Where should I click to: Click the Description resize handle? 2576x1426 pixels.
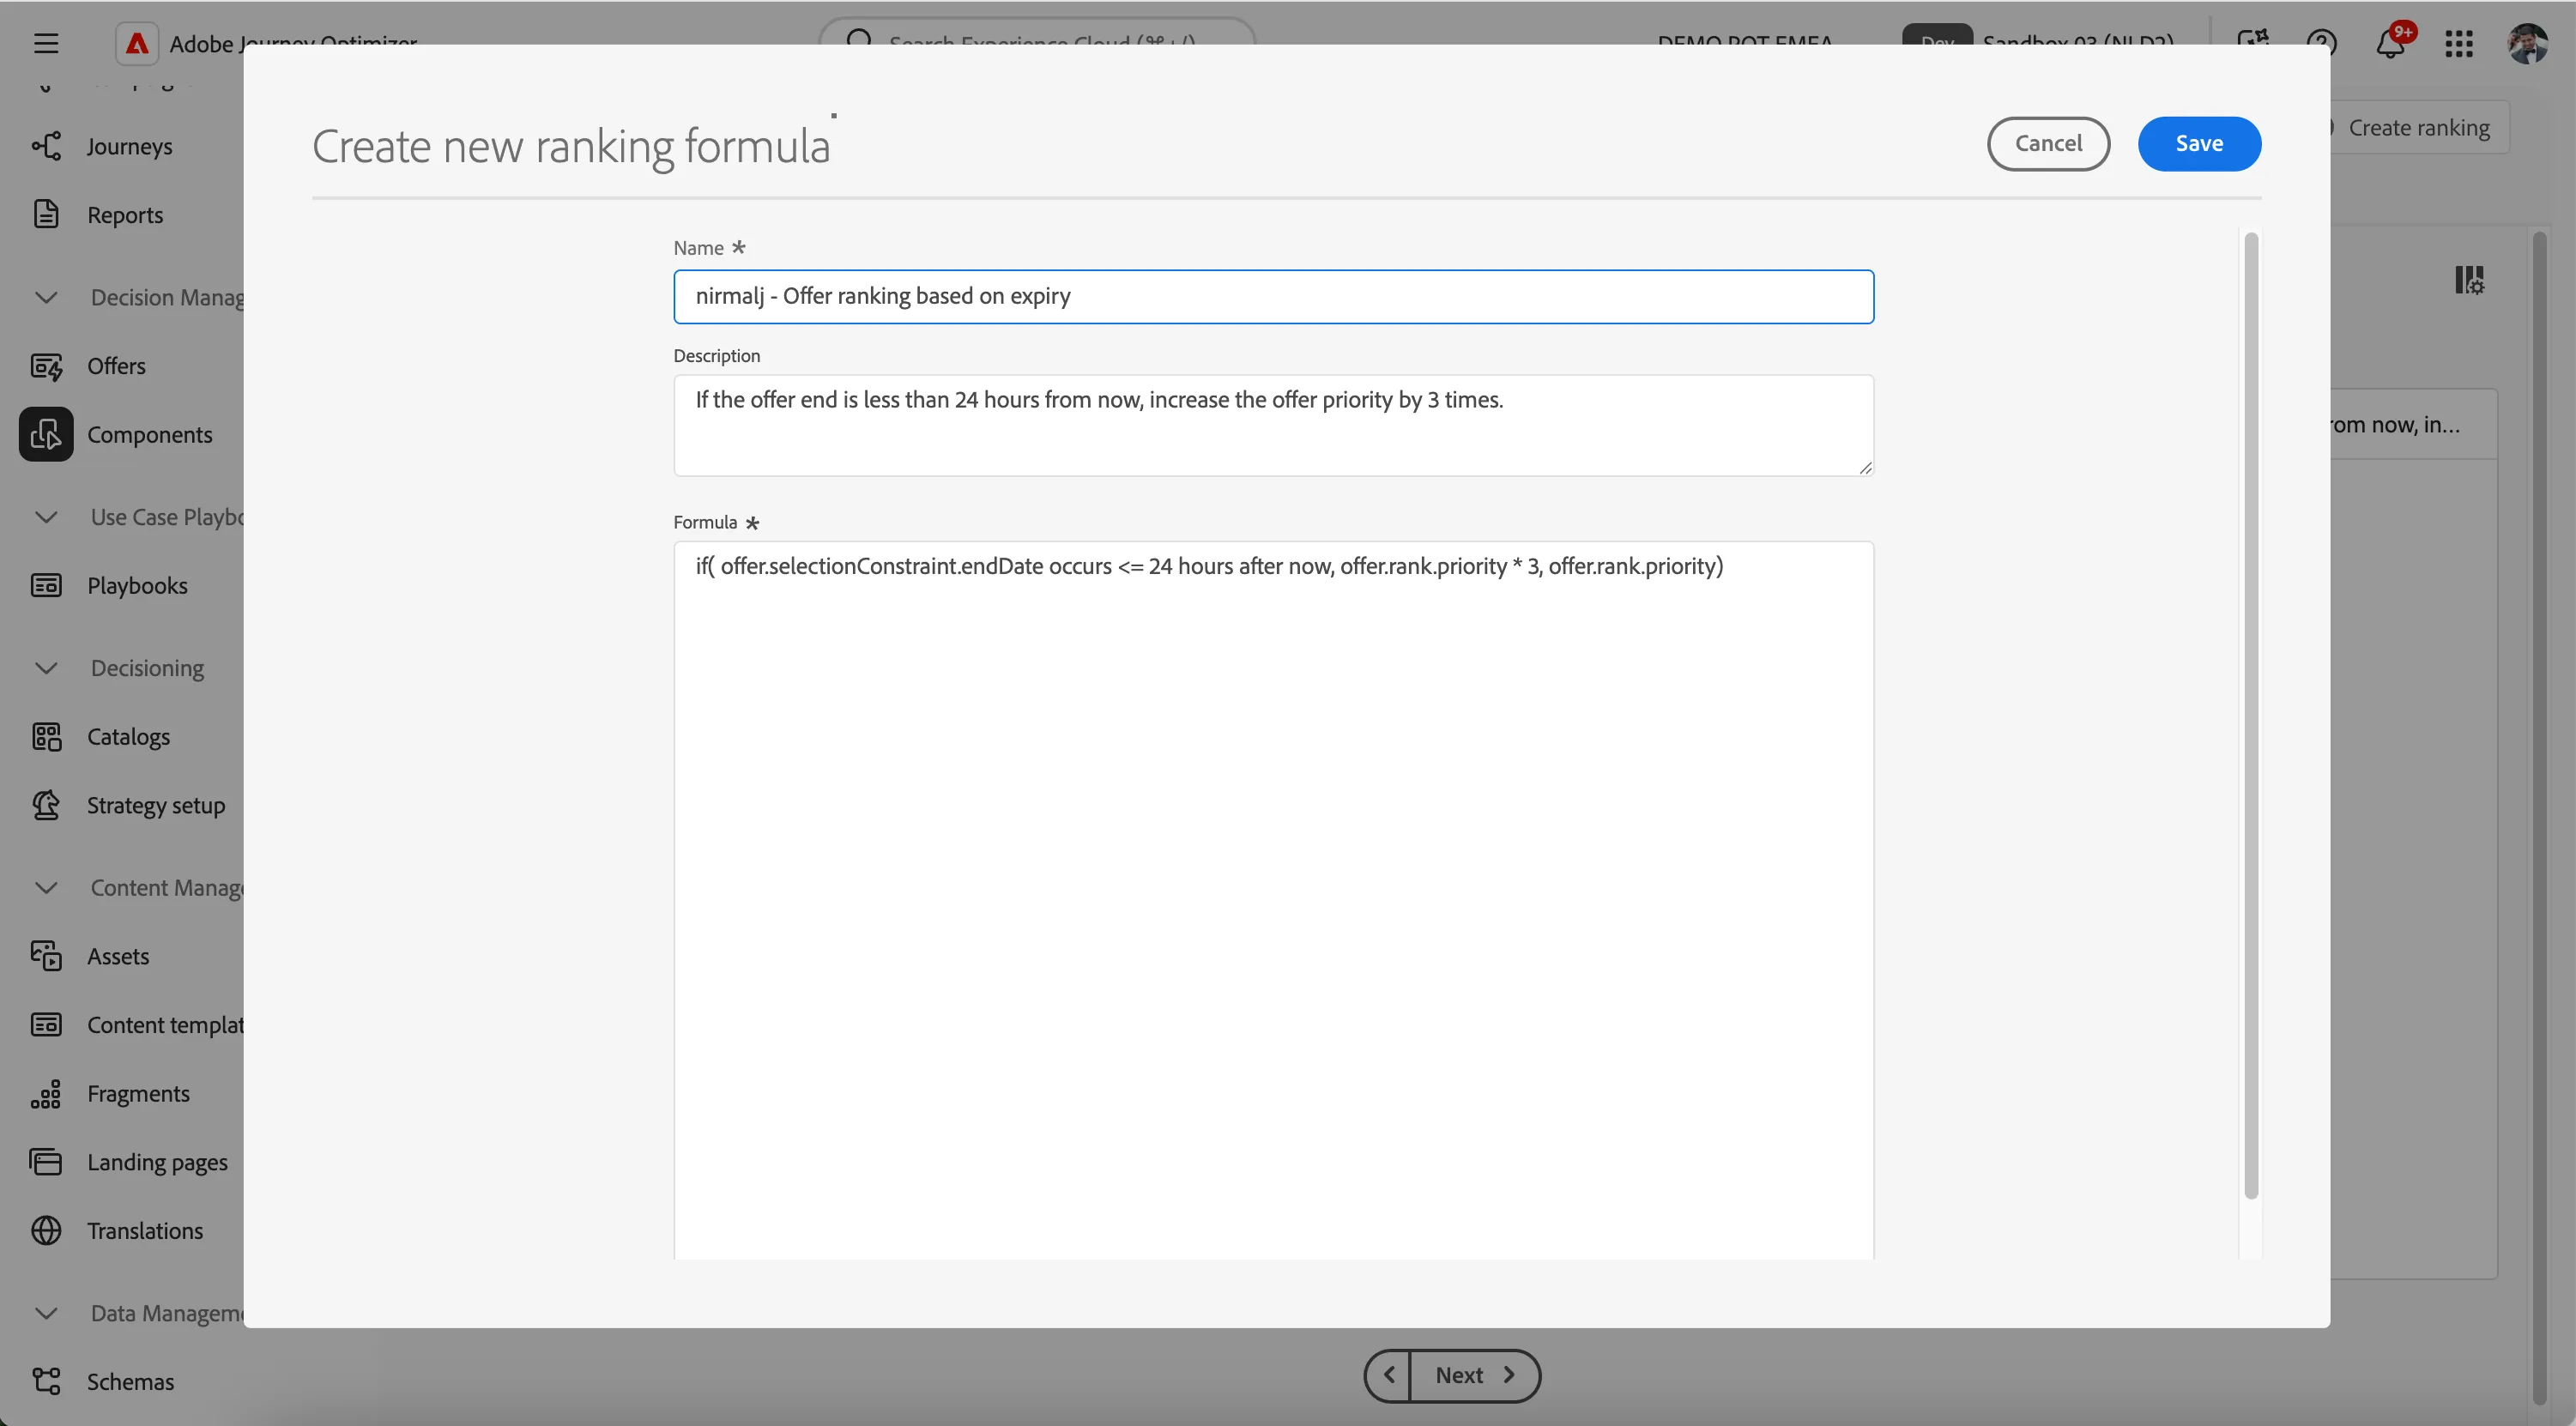pos(1865,467)
